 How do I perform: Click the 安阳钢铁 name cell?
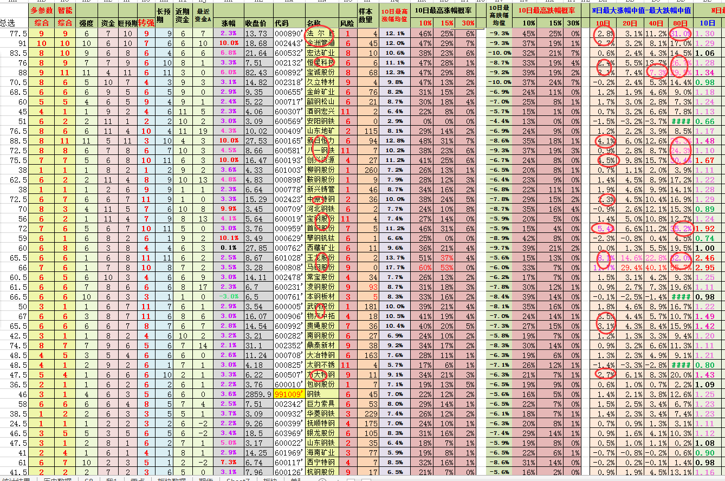(321, 121)
